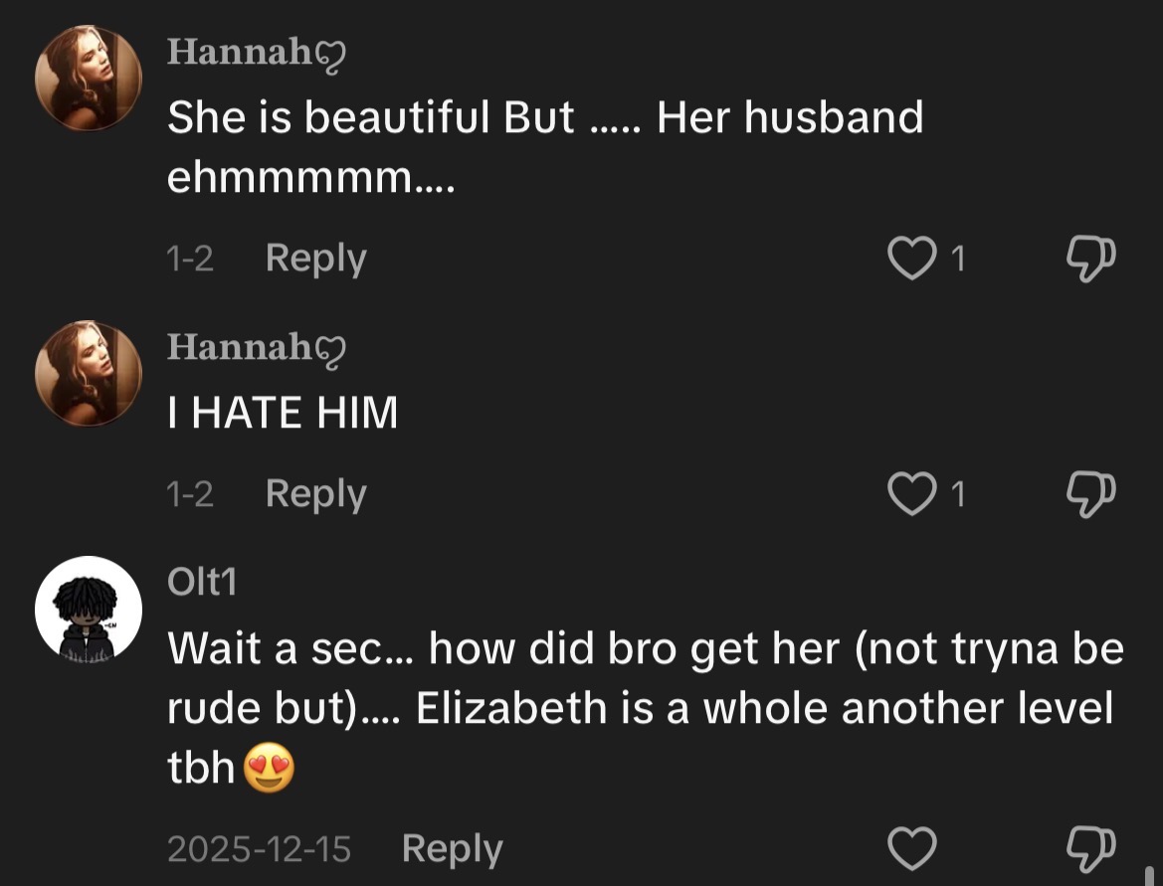Reply to the "I HATE HIM" comment

point(315,494)
